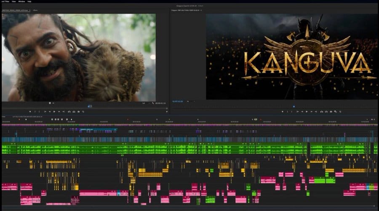Toggle Drag Video Only icon under Source monitor
Screen dimensions: 379x211
pos(50,103)
